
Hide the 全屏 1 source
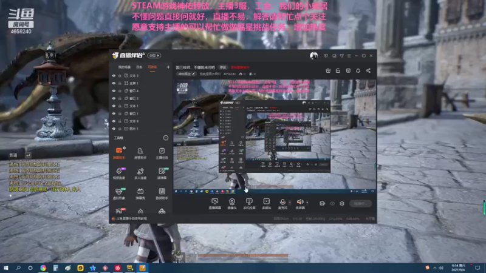point(114,83)
